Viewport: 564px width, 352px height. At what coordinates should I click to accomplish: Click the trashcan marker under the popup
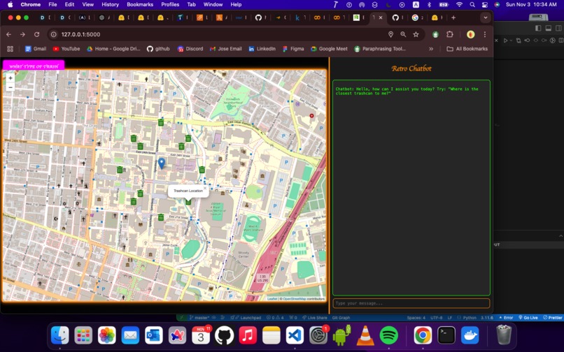(188, 202)
